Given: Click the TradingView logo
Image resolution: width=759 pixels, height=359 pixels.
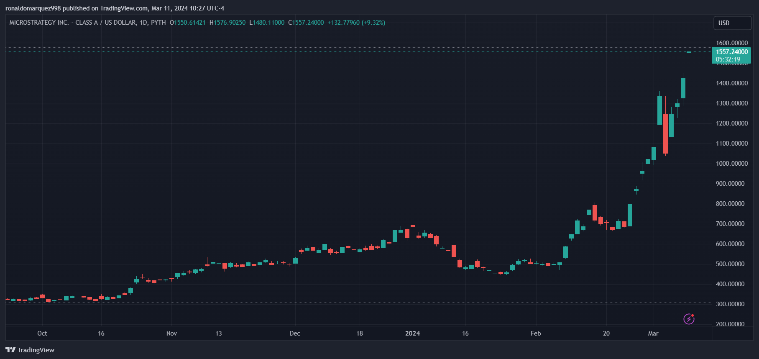Looking at the screenshot, I should [x=30, y=350].
